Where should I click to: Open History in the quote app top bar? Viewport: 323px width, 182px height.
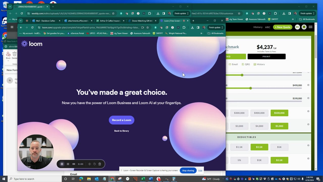pyautogui.click(x=258, y=27)
